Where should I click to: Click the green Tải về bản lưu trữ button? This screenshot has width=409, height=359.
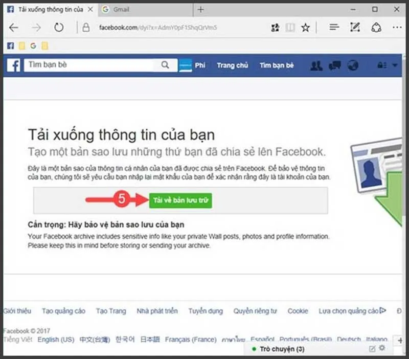pos(180,200)
